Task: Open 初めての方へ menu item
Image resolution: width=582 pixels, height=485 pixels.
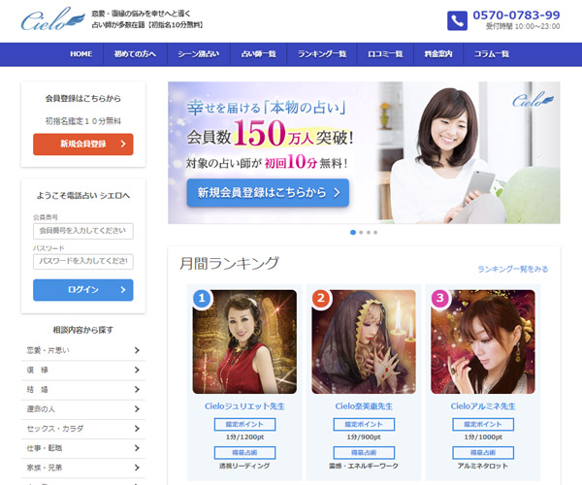Action: coord(135,54)
